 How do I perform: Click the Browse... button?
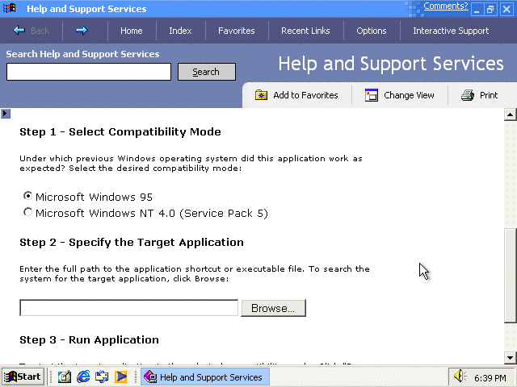click(273, 308)
